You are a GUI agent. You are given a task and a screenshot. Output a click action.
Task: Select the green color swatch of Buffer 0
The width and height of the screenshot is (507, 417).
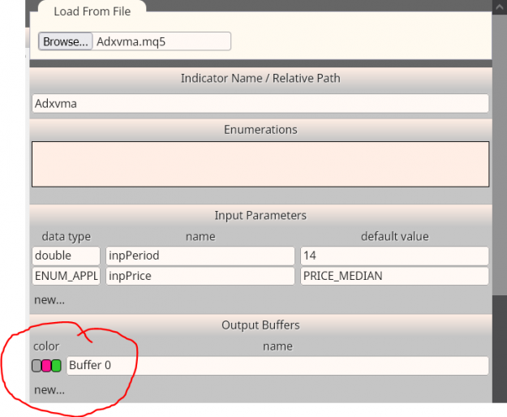56,366
